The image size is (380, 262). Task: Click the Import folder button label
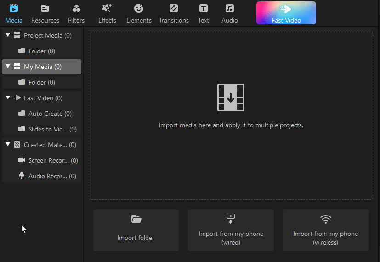point(136,238)
